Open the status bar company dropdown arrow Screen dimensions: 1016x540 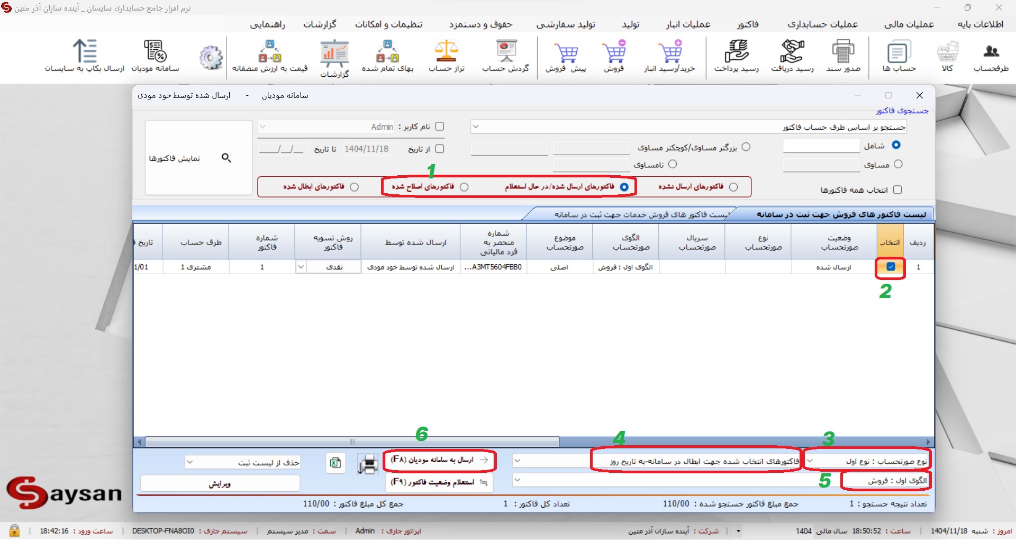[738, 531]
